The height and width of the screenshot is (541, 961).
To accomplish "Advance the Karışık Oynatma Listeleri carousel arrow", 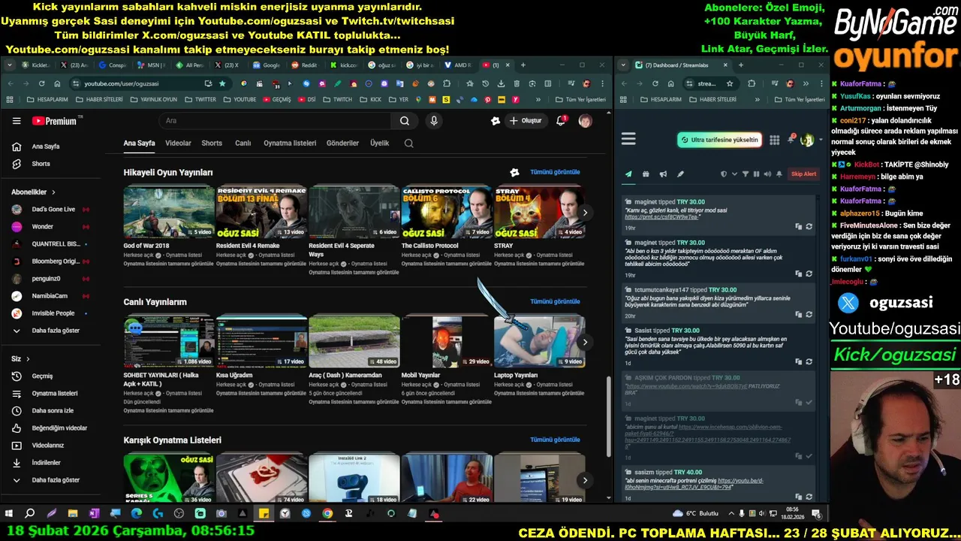I will [585, 480].
